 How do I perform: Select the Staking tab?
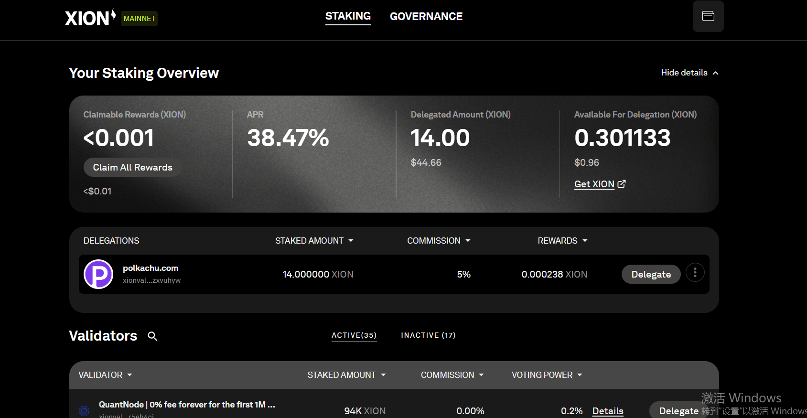[x=348, y=16]
